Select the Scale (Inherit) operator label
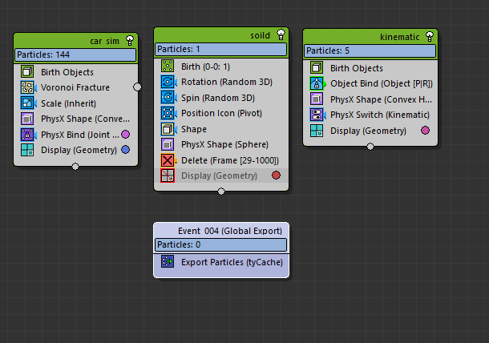Screen dimensions: 489x343 click(x=69, y=103)
